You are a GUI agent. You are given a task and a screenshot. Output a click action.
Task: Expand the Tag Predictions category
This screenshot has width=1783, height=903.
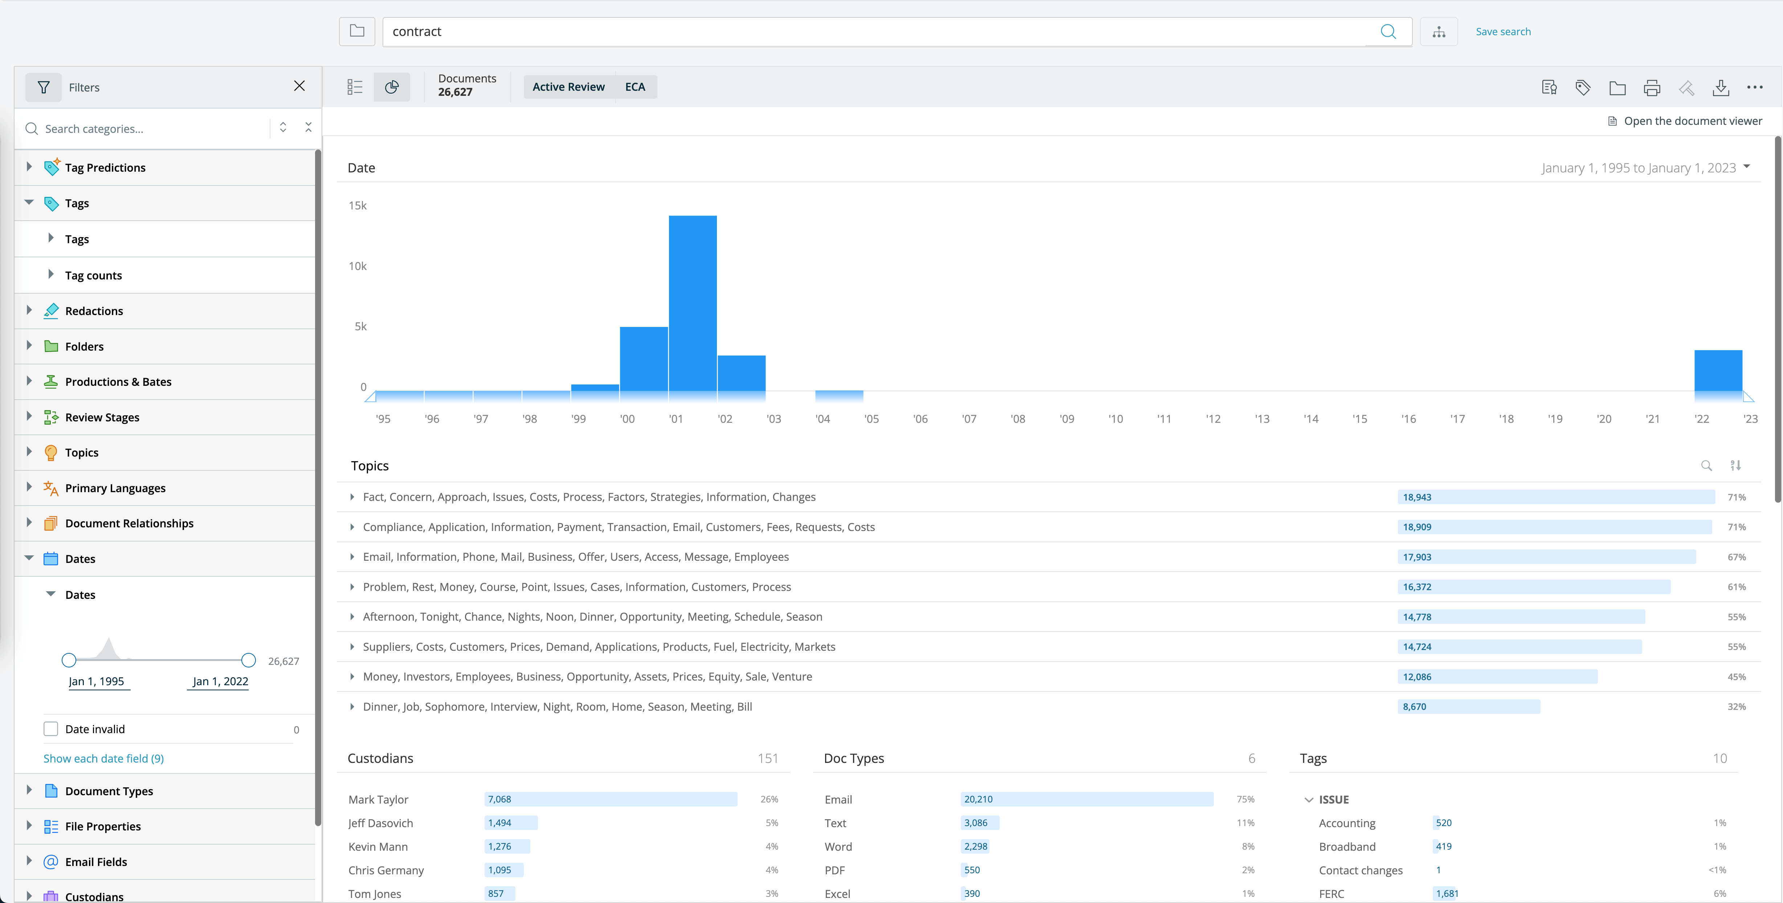[29, 167]
